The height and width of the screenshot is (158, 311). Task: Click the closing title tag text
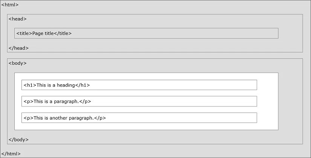(63, 33)
